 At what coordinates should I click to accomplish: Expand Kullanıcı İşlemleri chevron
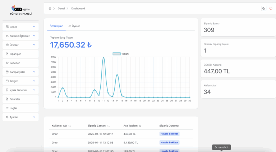(x=34, y=36)
